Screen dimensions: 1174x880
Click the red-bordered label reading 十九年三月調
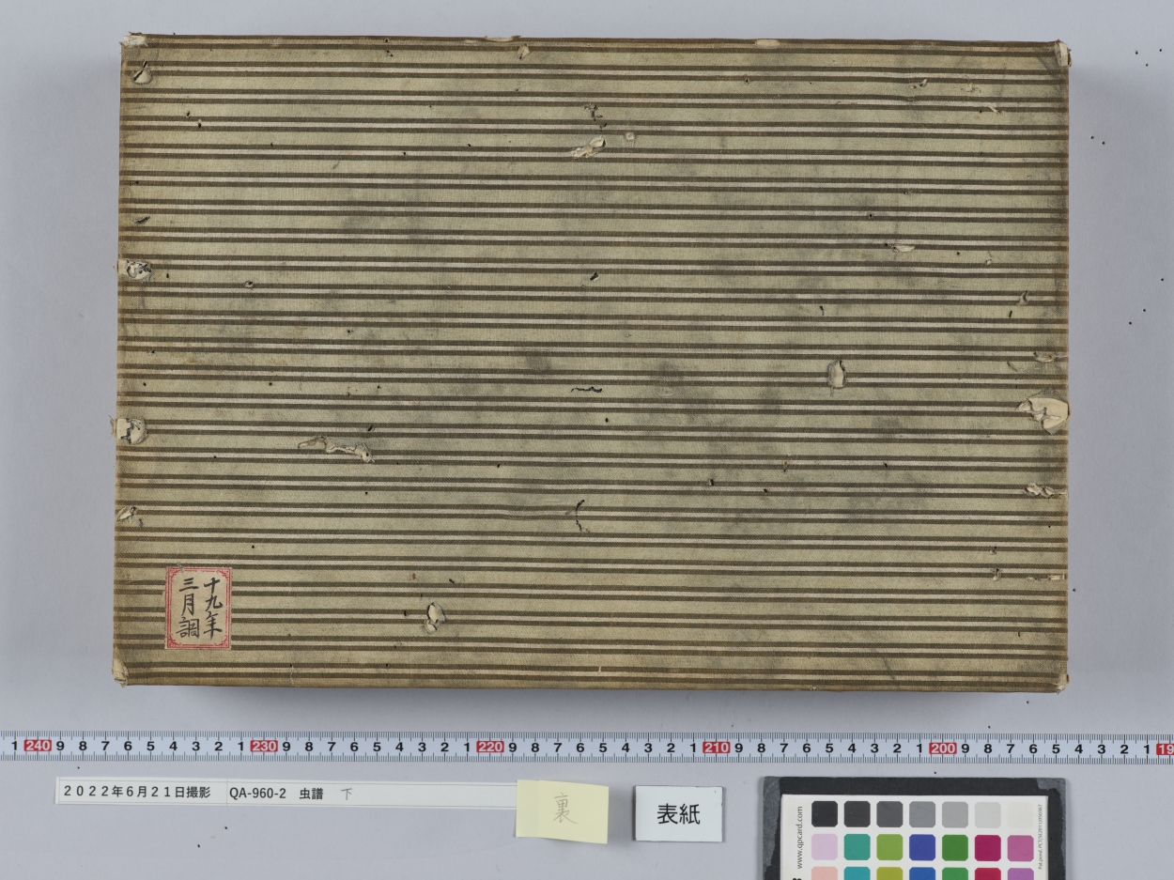[198, 608]
